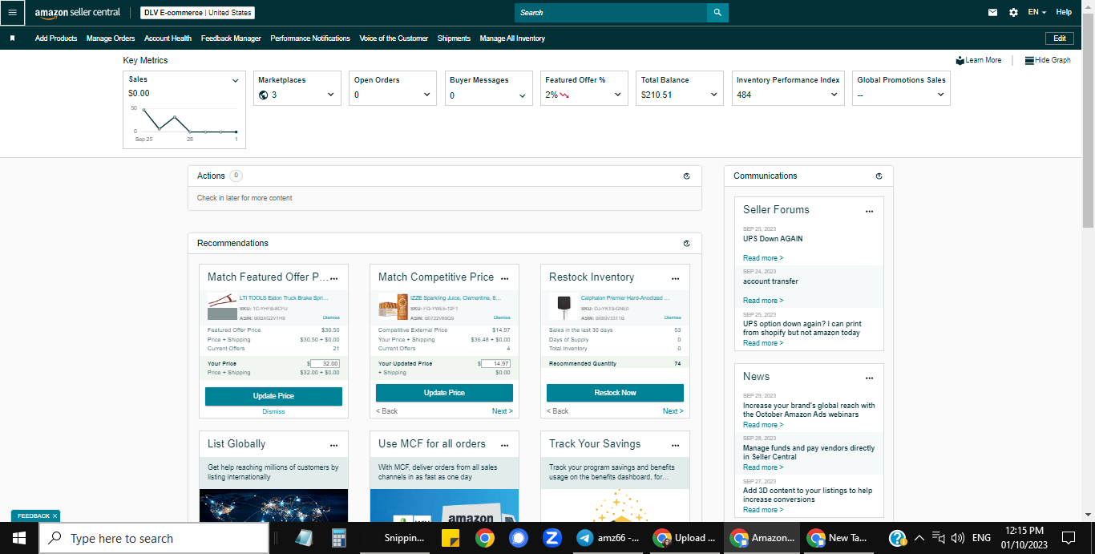The height and width of the screenshot is (554, 1095).
Task: Open Add Products menu item
Action: (x=56, y=38)
